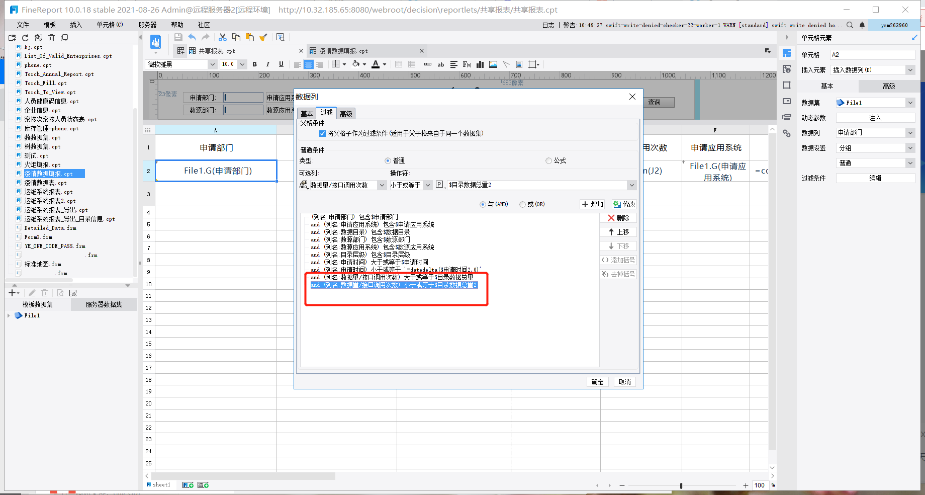The image size is (925, 495).
Task: Open the 服务器 menu
Action: (147, 25)
